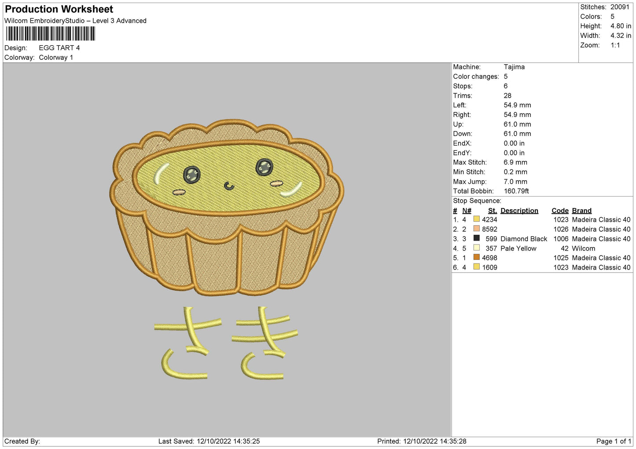Screen dimensions: 636x449
Task: Click stitch count '4698' in stop 5
Action: [489, 258]
